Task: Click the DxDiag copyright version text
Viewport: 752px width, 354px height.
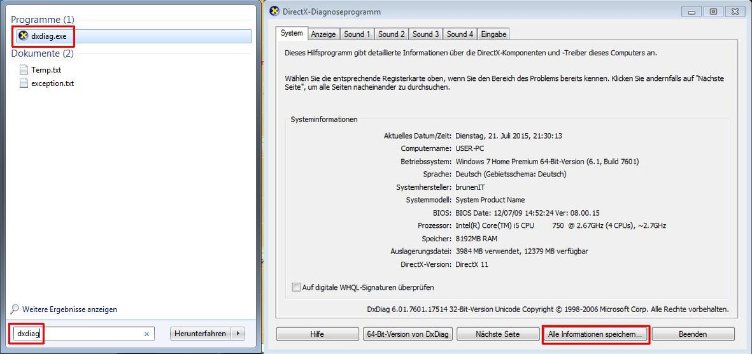Action: coord(548,310)
